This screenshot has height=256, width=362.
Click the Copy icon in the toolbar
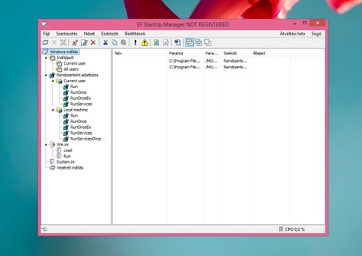pyautogui.click(x=115, y=43)
